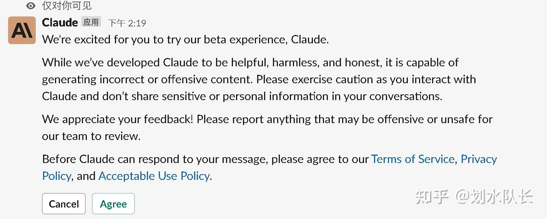
Task: Open the Terms of Service link
Action: point(413,159)
